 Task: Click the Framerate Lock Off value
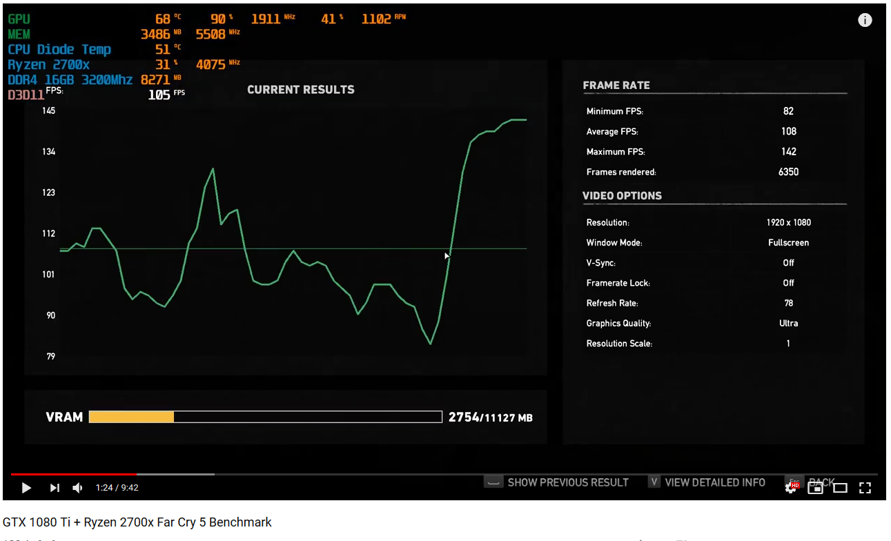[788, 283]
